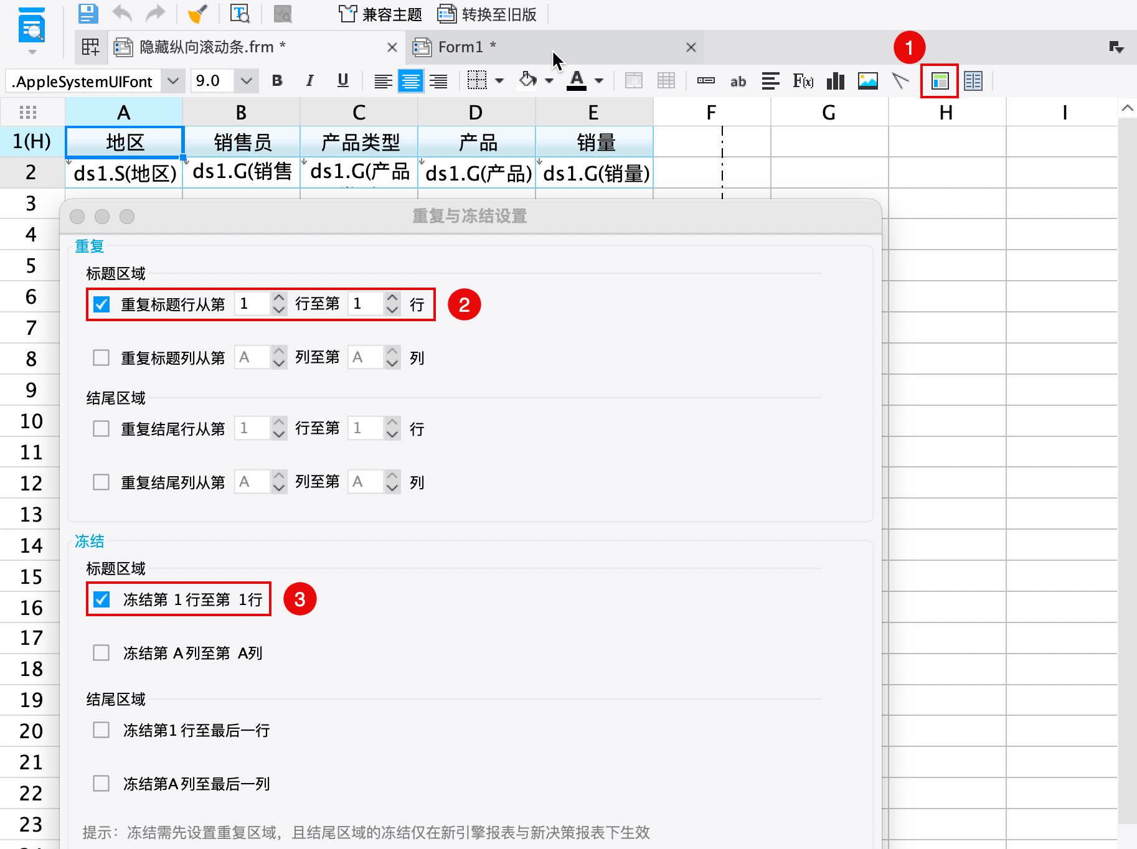Select column H header
Image resolution: width=1137 pixels, height=849 pixels.
(x=947, y=112)
